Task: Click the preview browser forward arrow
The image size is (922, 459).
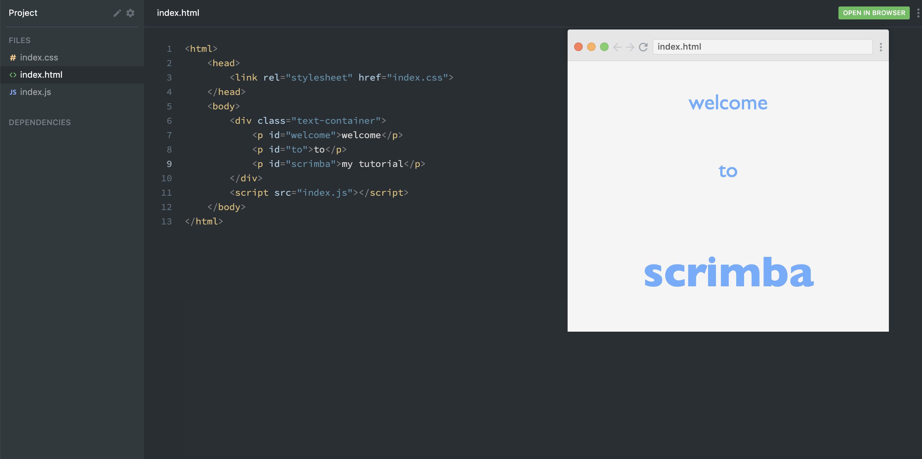Action: (x=630, y=47)
